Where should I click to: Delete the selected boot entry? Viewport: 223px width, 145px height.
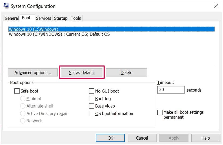(x=126, y=72)
